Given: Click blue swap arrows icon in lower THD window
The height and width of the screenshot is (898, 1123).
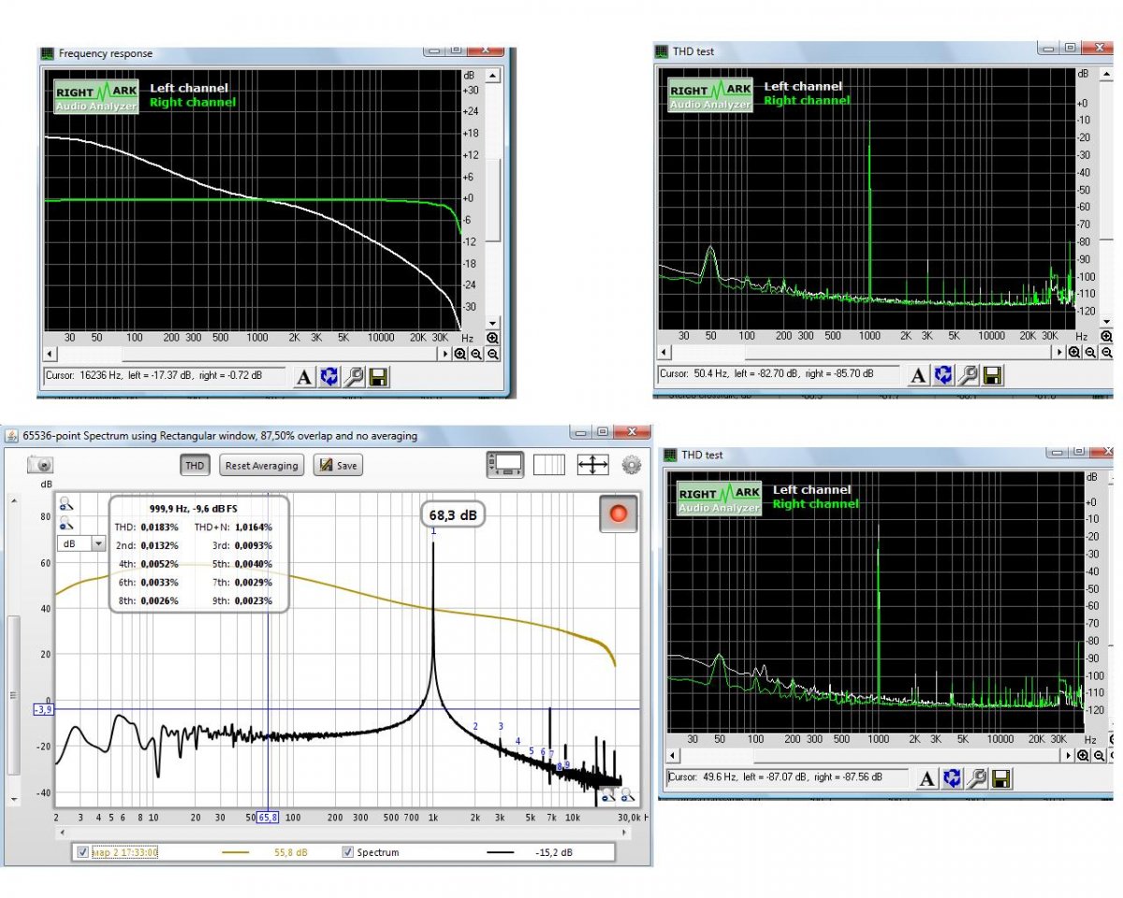Looking at the screenshot, I should click(953, 778).
